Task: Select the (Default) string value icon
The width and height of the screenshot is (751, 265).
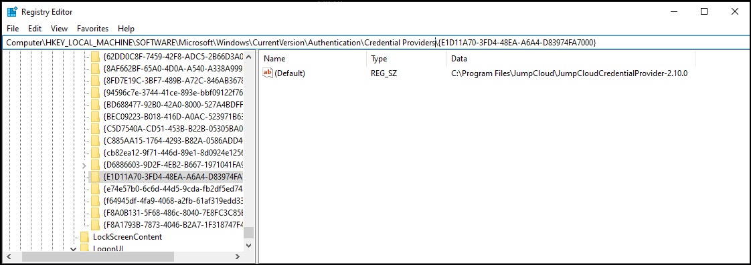Action: pyautogui.click(x=268, y=73)
